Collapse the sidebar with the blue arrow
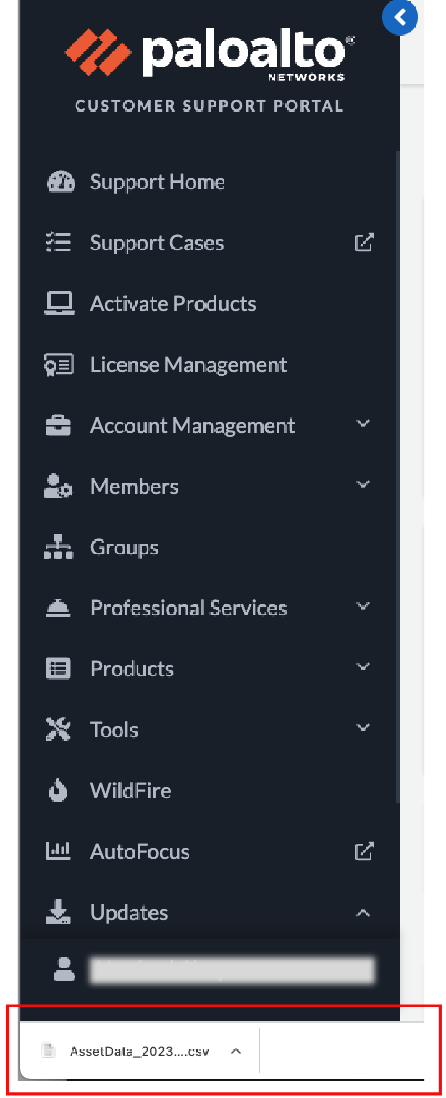Viewport: 446px width, 1098px height. click(400, 17)
